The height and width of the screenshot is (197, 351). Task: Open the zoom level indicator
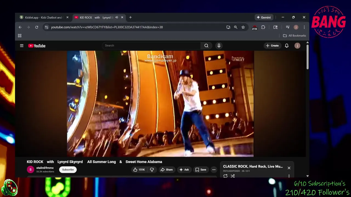(x=236, y=27)
